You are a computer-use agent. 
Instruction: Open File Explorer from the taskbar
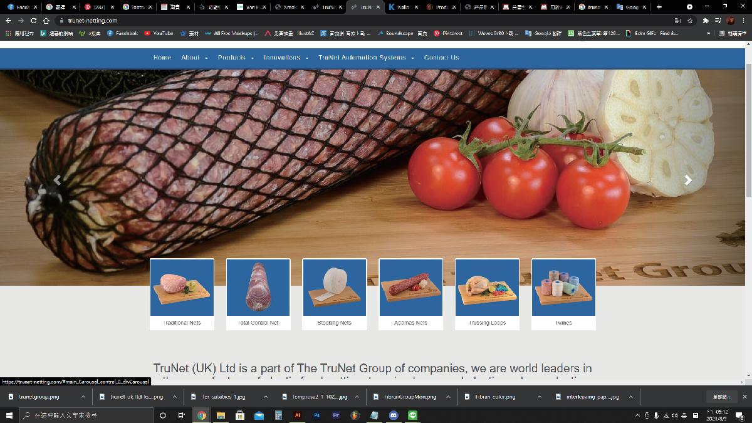click(x=221, y=415)
